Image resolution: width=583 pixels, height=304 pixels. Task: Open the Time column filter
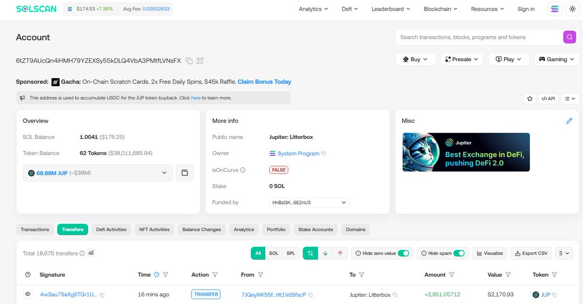166,275
